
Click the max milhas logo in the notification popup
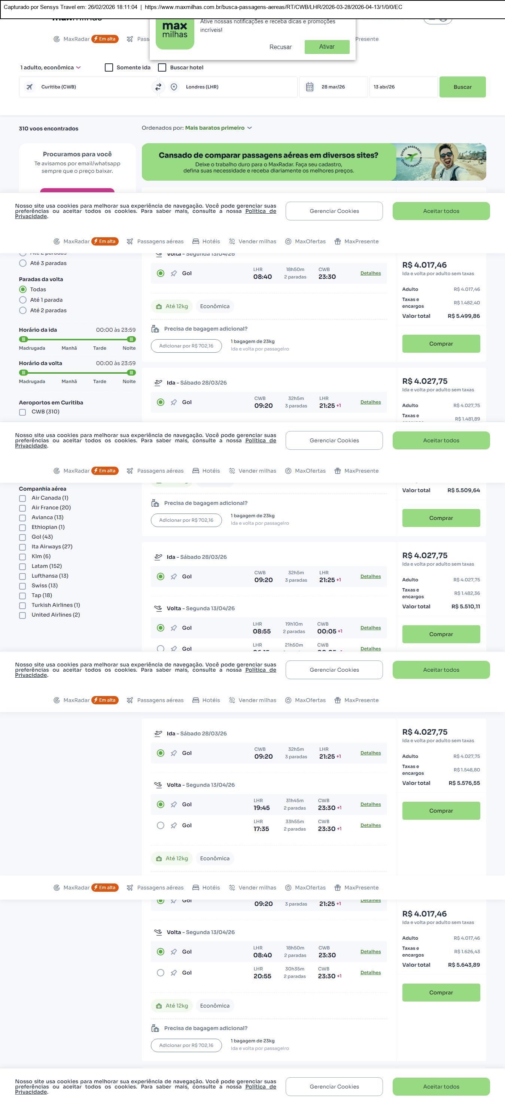[175, 33]
